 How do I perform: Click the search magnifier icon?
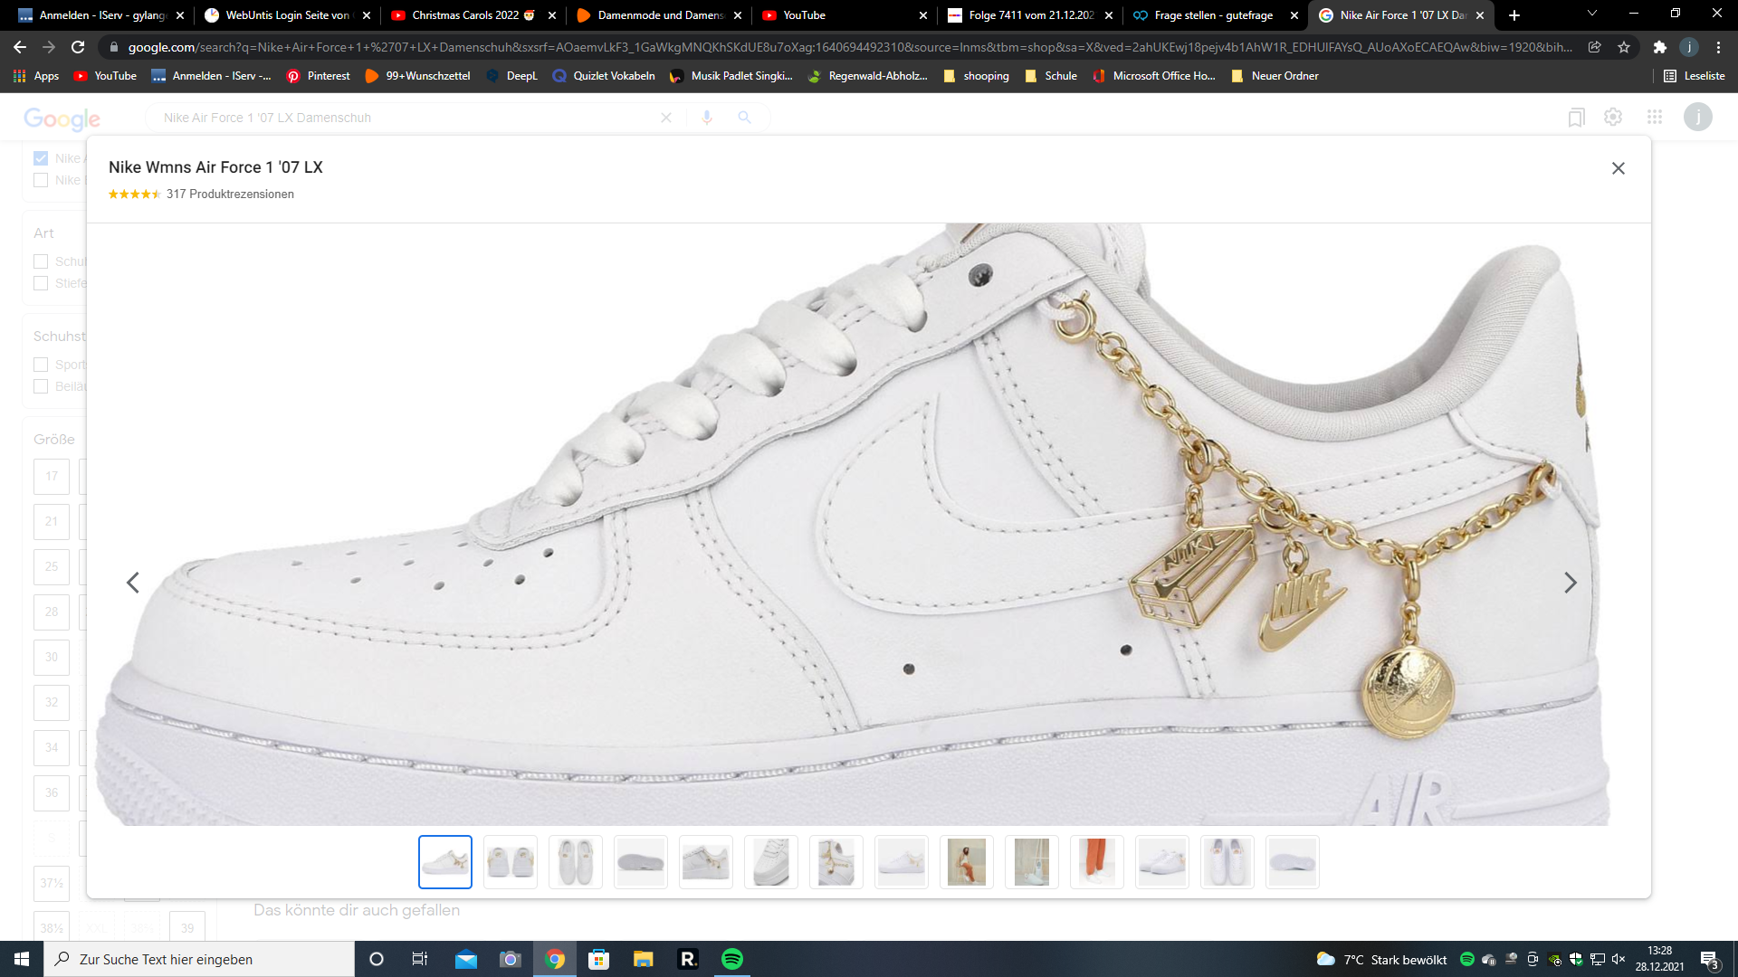[x=744, y=117]
